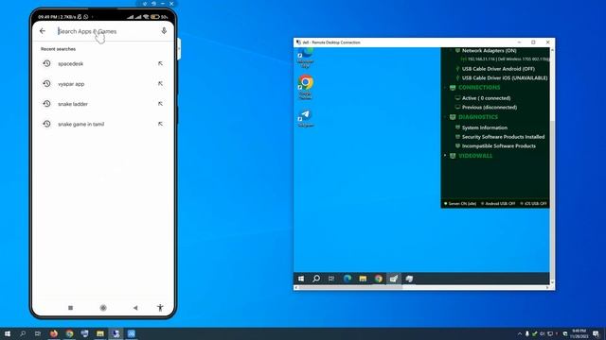Open File Explorer from host taskbar
The width and height of the screenshot is (606, 340).
tap(100, 333)
